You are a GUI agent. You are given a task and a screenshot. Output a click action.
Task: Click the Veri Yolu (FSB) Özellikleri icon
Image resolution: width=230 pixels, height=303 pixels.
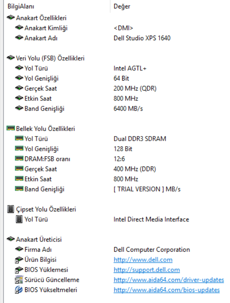tap(11, 58)
